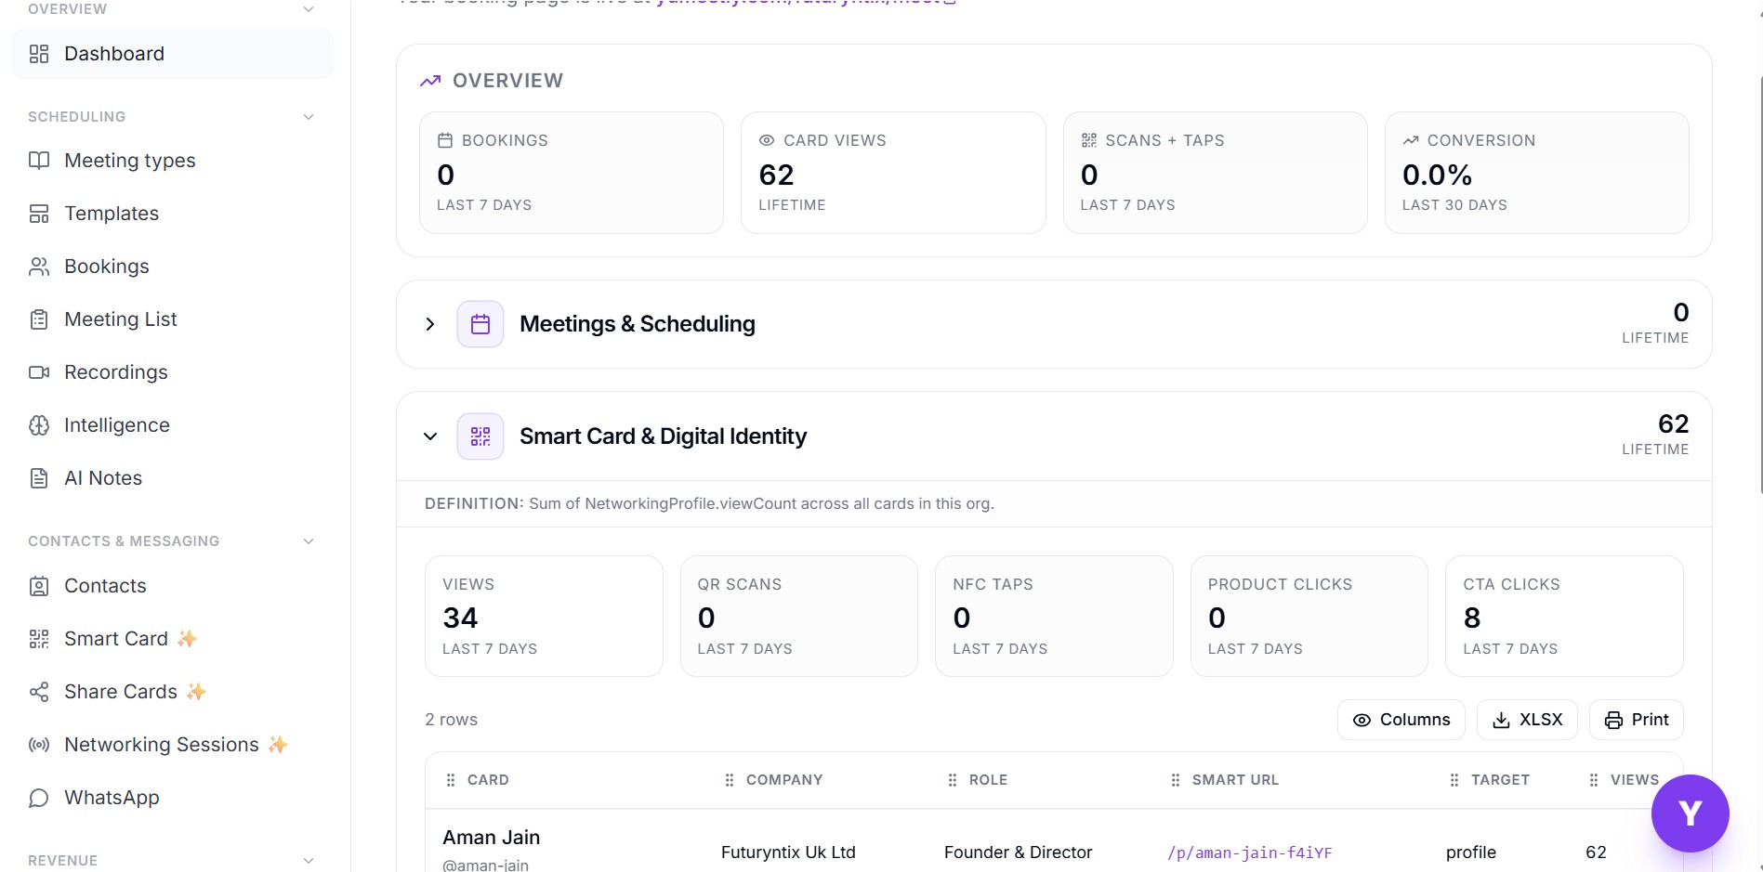Click the drag handle beside CARD column
1763x872 pixels.
[x=451, y=780]
